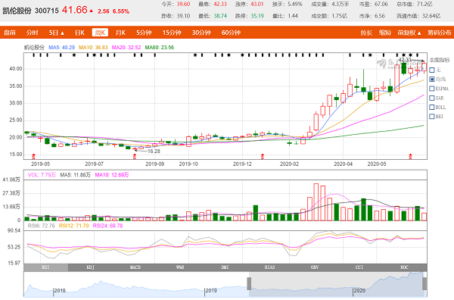Screen dimensions: 454x300
Task: Grab the right handle of the range navigator
Action: pos(424,283)
